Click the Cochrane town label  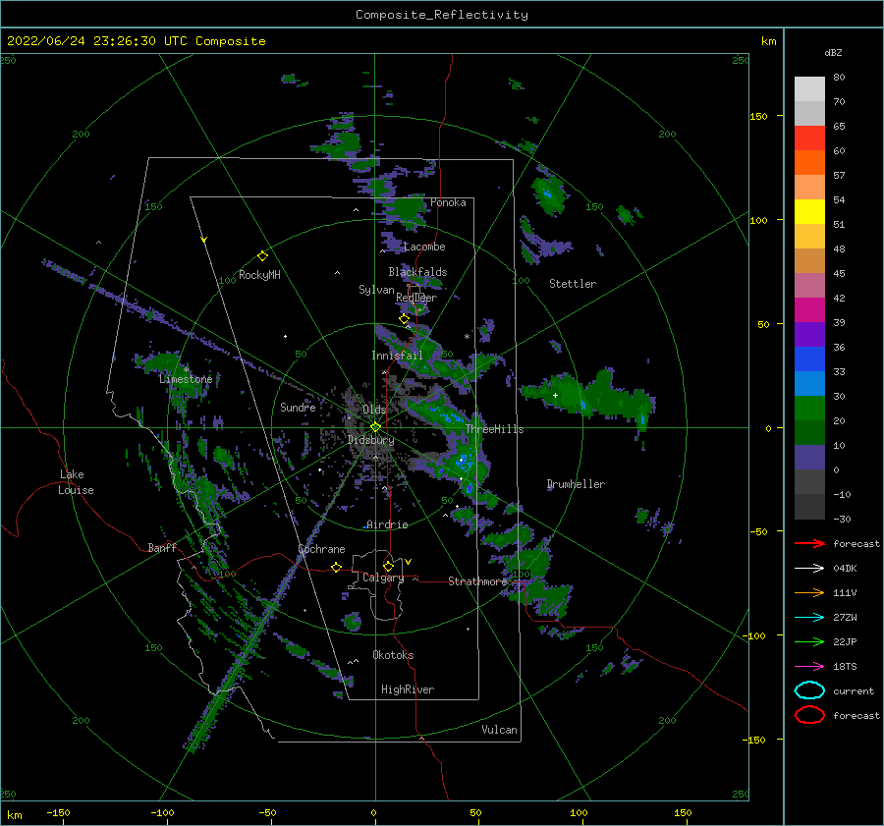coord(321,549)
